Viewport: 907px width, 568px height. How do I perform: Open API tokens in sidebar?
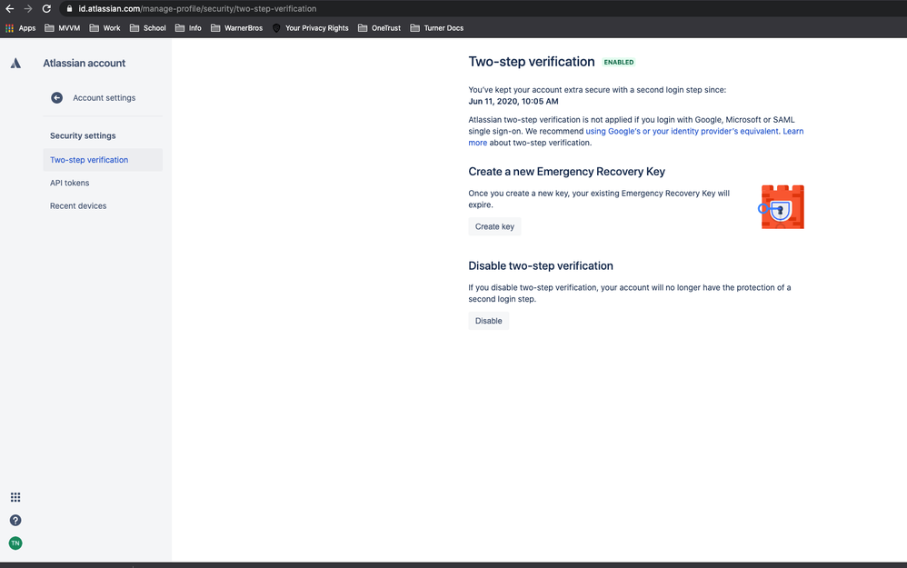[69, 183]
